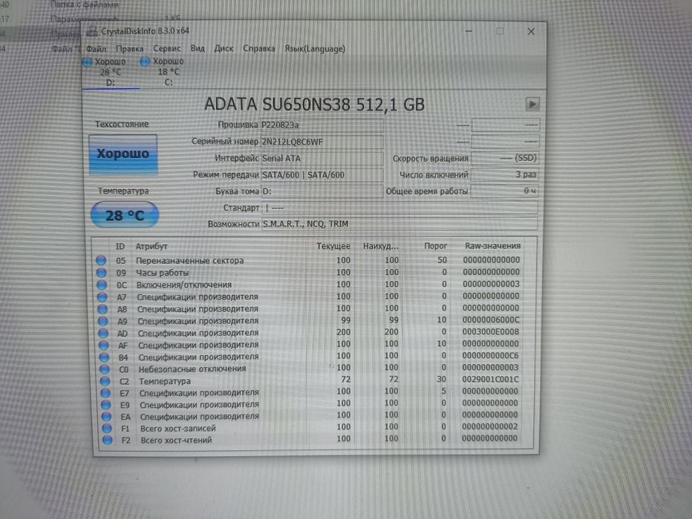Click the next disk arrow button
This screenshot has height=519, width=692.
click(532, 104)
